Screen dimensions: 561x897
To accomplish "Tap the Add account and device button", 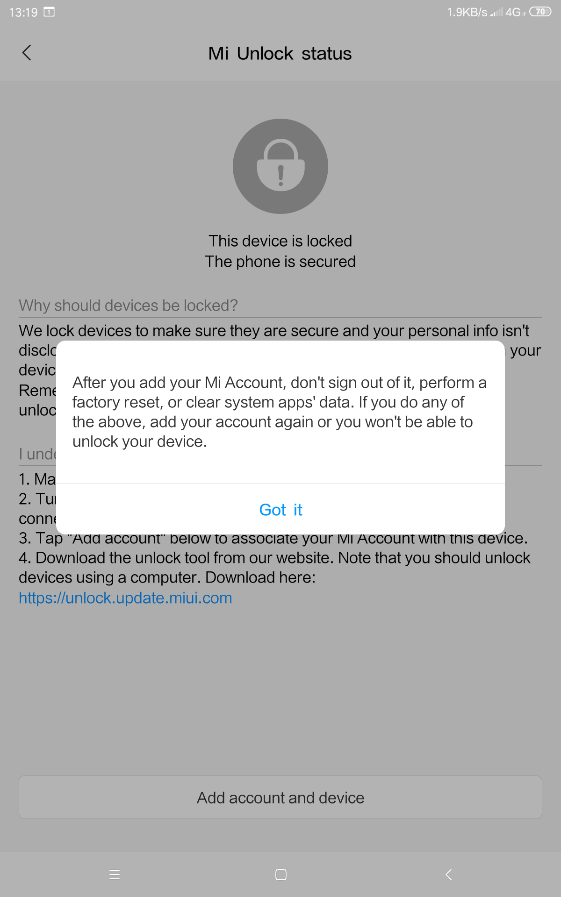I will point(280,797).
